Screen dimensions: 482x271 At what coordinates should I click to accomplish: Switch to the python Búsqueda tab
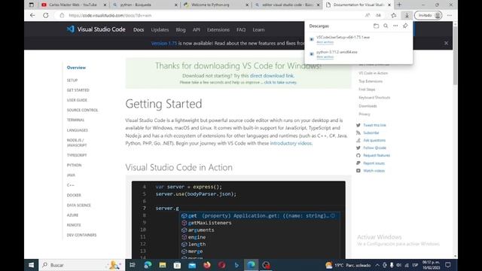click(145, 5)
